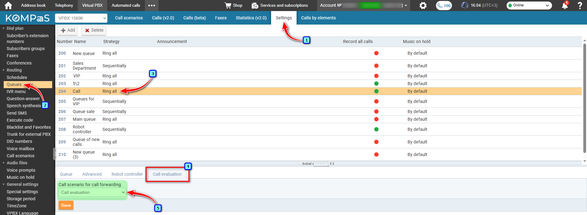Toggle record all calls for queue 200
The height and width of the screenshot is (215, 587).
[x=376, y=53]
